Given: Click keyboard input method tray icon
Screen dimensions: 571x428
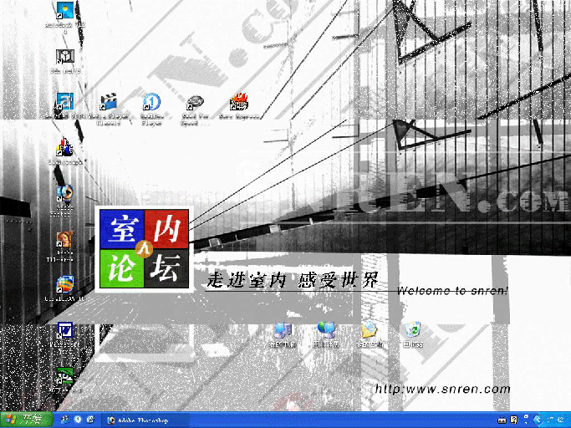Looking at the screenshot, I should pos(502,420).
